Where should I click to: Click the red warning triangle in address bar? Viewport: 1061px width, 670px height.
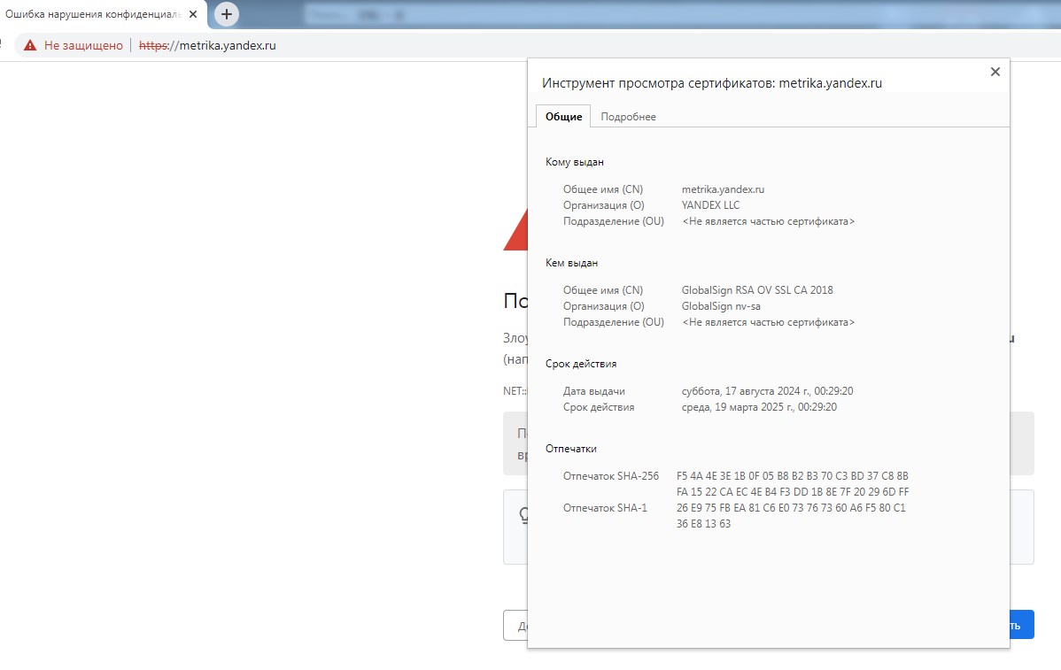point(30,45)
